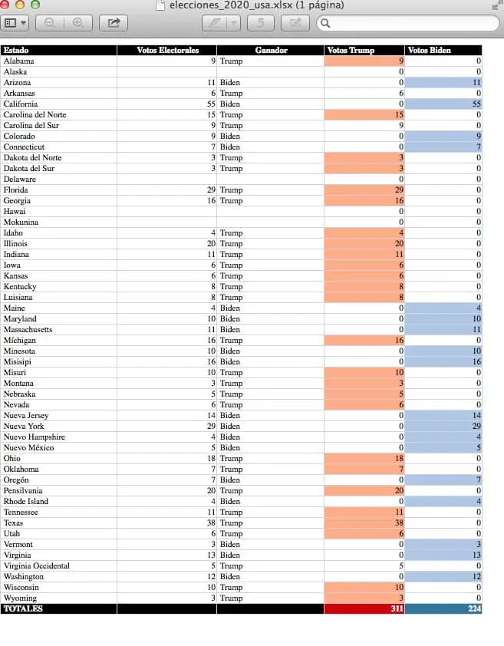The width and height of the screenshot is (504, 646).
Task: Expand the highlight color dropdown arrow
Action: pos(233,23)
